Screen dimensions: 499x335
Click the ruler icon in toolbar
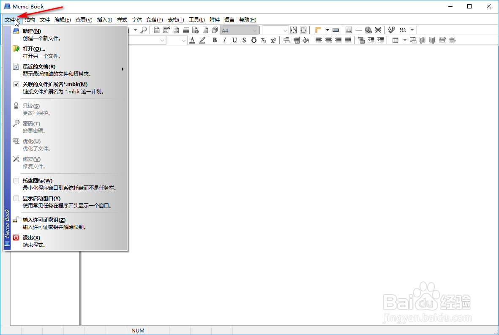coord(318,30)
